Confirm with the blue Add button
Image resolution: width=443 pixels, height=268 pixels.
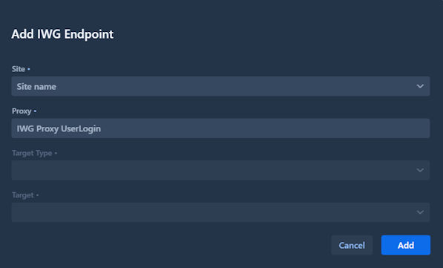pyautogui.click(x=406, y=245)
